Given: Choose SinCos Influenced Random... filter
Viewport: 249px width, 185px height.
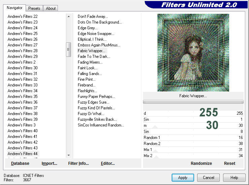Looking at the screenshot, I should 101,125.
